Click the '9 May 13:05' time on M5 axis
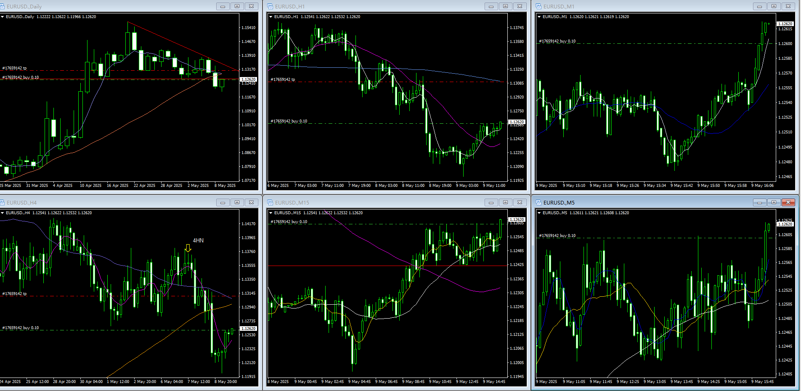The image size is (801, 391). (655, 382)
